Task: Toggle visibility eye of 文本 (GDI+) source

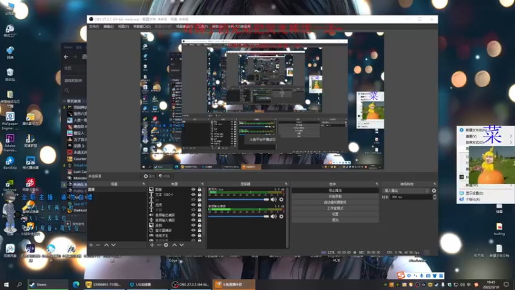Action: pyautogui.click(x=193, y=195)
